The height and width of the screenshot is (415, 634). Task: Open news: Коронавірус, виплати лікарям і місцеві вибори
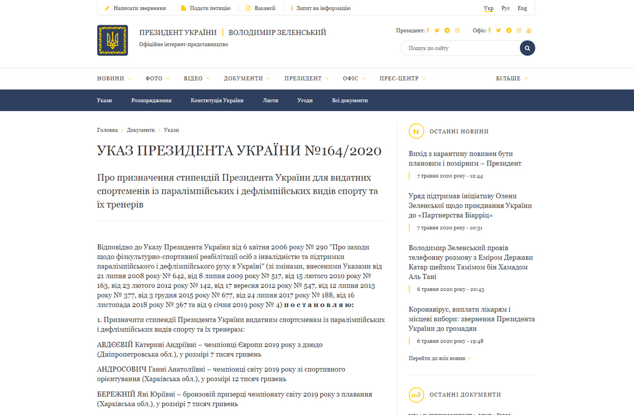click(x=472, y=319)
